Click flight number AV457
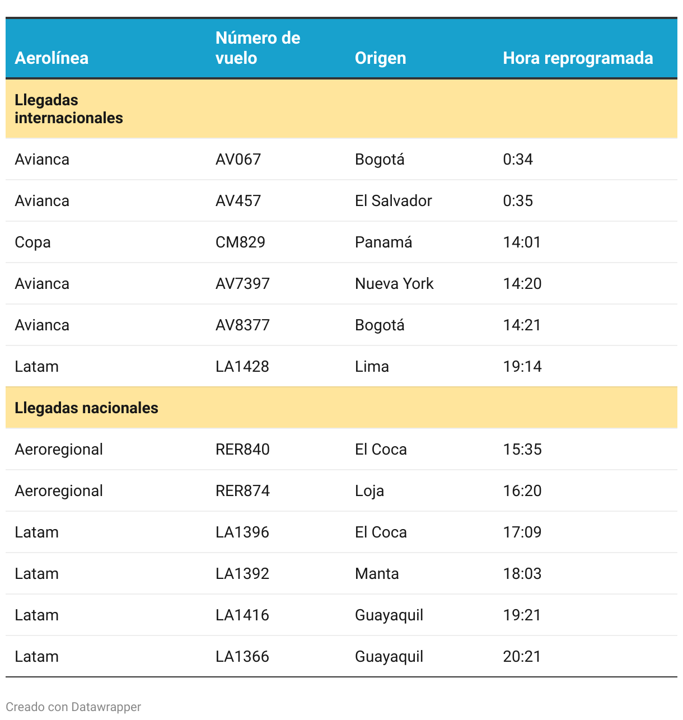This screenshot has height=720, width=683. 238,201
